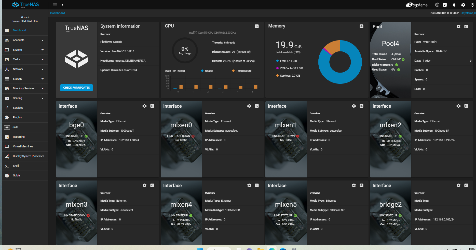Expand the Tasks menu arrow
The width and height of the screenshot is (476, 250).
(43, 60)
